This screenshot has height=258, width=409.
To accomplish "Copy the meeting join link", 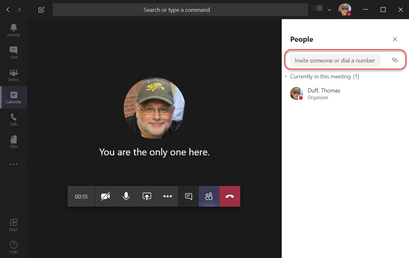I will (x=395, y=60).
